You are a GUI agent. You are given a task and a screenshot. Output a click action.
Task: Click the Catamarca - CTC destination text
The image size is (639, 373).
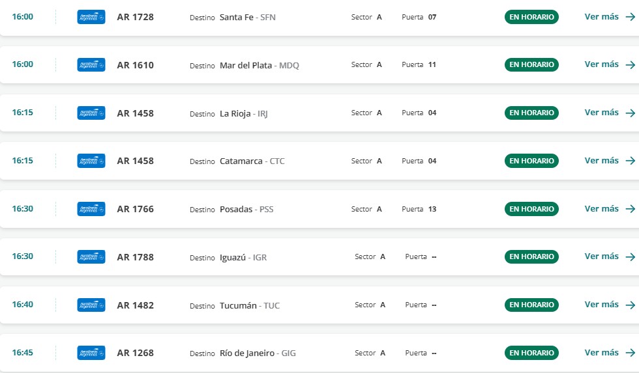(252, 161)
